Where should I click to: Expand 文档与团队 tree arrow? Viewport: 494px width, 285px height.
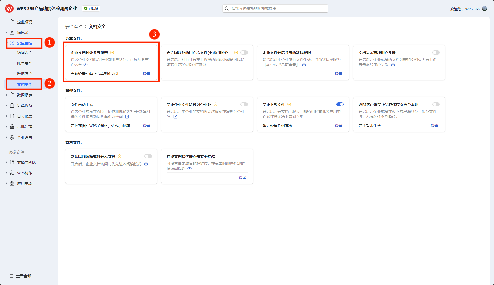(7, 162)
